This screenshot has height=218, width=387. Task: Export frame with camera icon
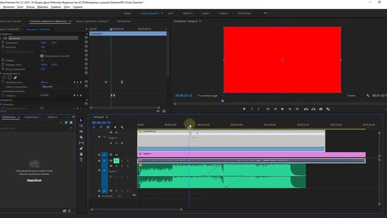click(x=320, y=109)
